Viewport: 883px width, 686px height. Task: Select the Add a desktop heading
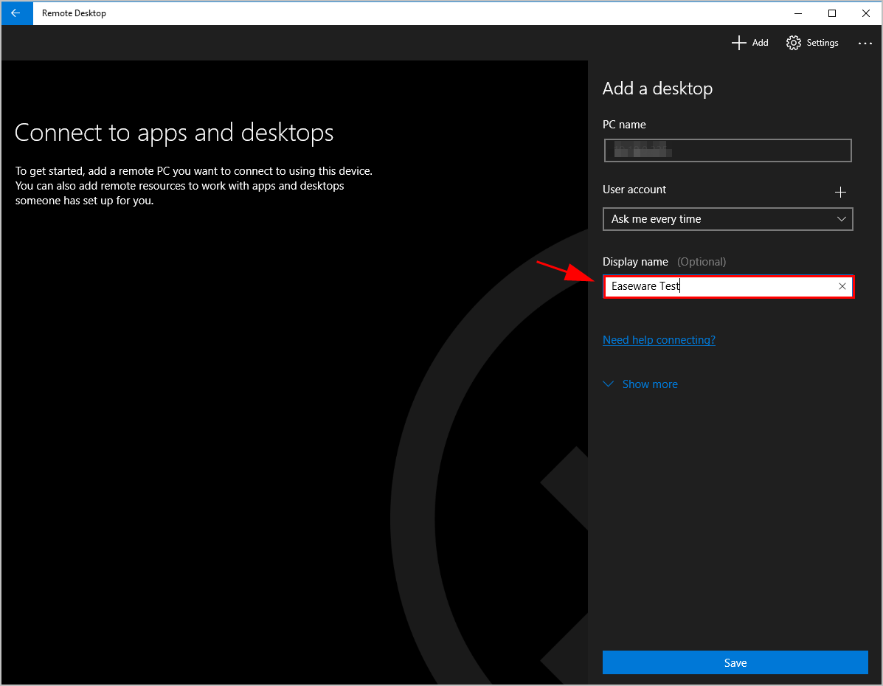(x=657, y=89)
